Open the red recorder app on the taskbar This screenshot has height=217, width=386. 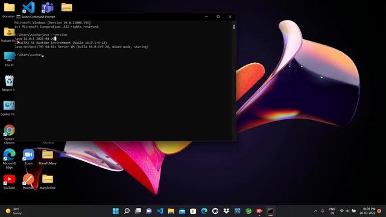click(x=259, y=211)
